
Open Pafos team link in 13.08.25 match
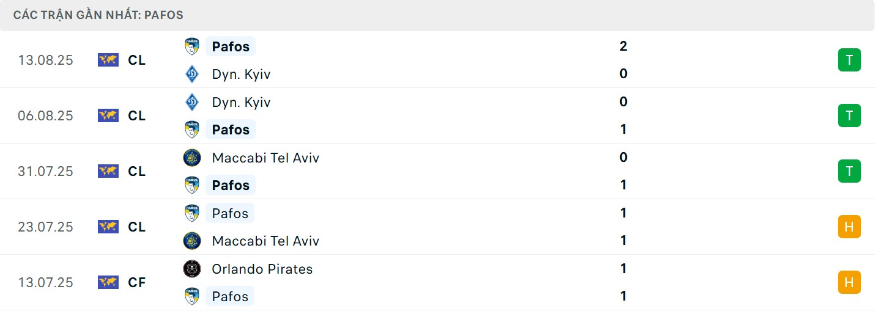click(x=231, y=46)
